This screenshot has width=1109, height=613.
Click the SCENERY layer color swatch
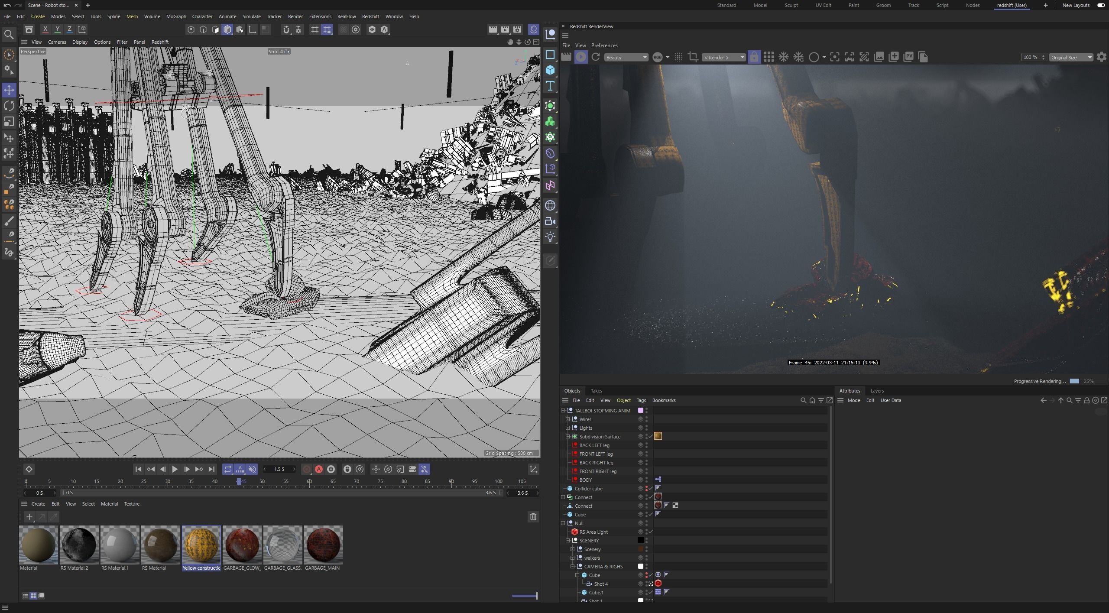click(641, 541)
